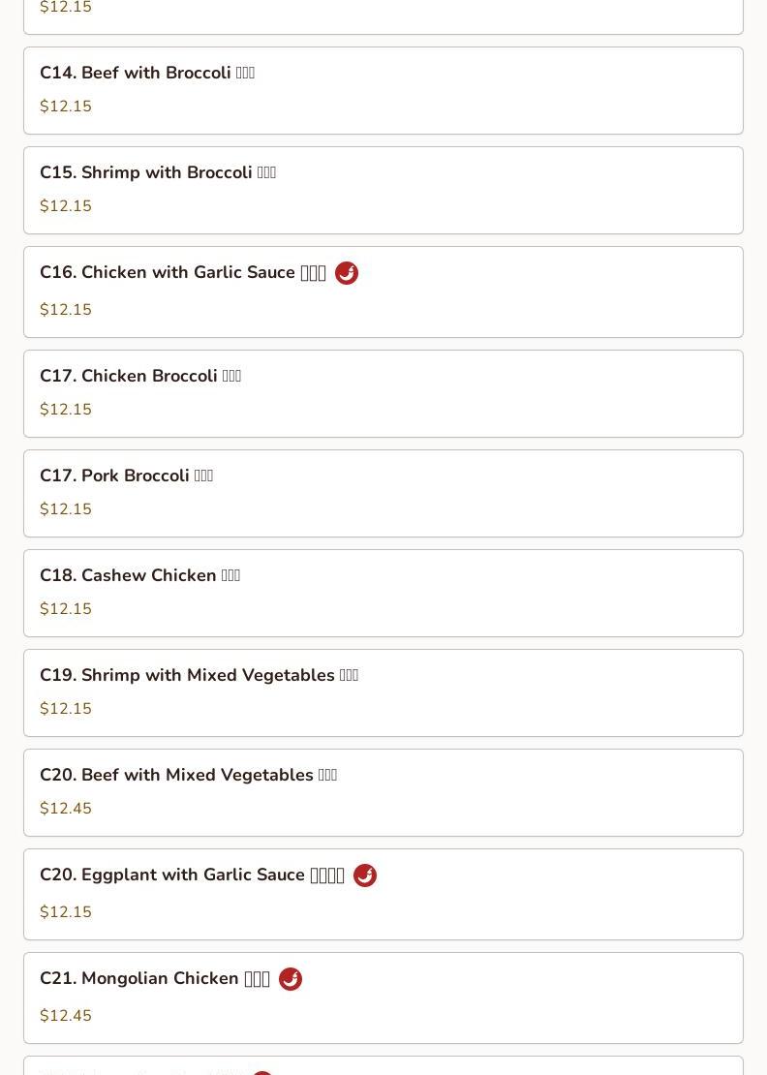Select C20. Beef with Mixed Vegetables
This screenshot has height=1075, width=767.
(188, 776)
